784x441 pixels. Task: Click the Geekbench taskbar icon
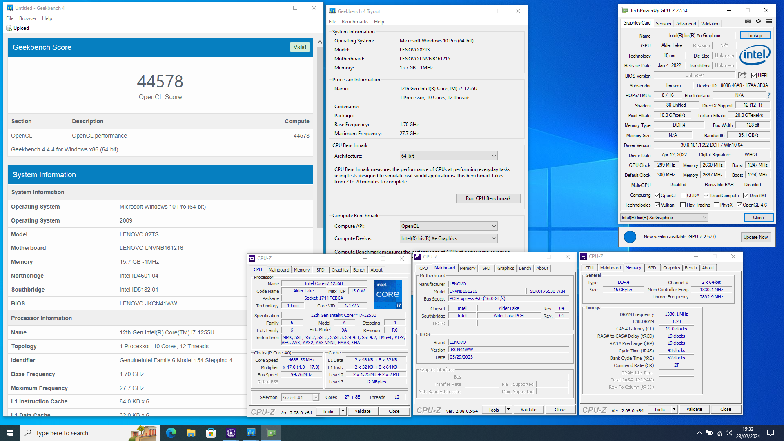click(x=251, y=433)
